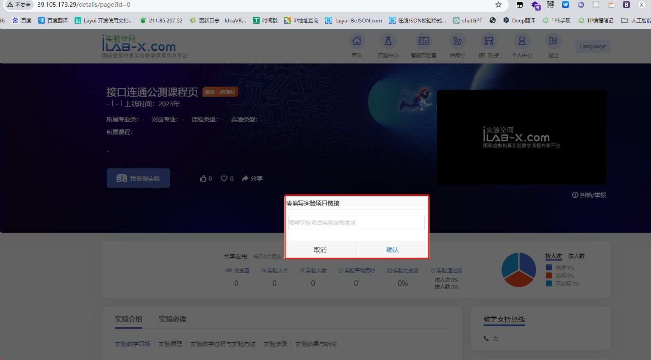Click the 实验通过率 statistic label
This screenshot has width=651, height=360.
coord(446,271)
